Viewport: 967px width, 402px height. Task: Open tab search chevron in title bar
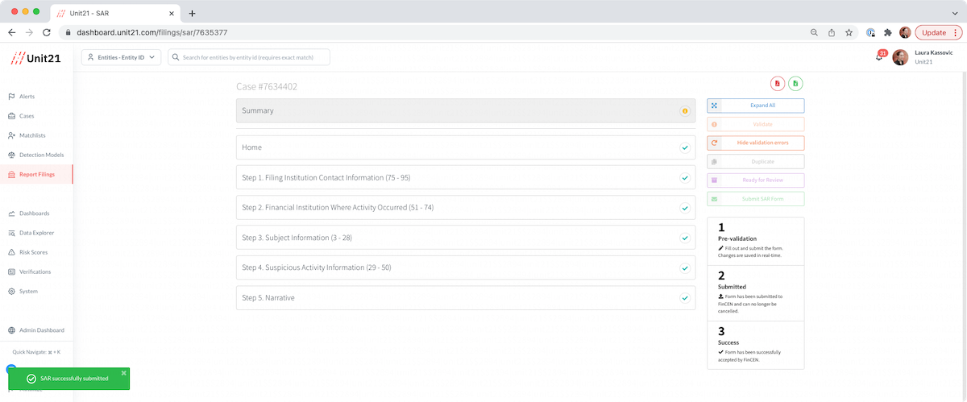click(x=954, y=13)
